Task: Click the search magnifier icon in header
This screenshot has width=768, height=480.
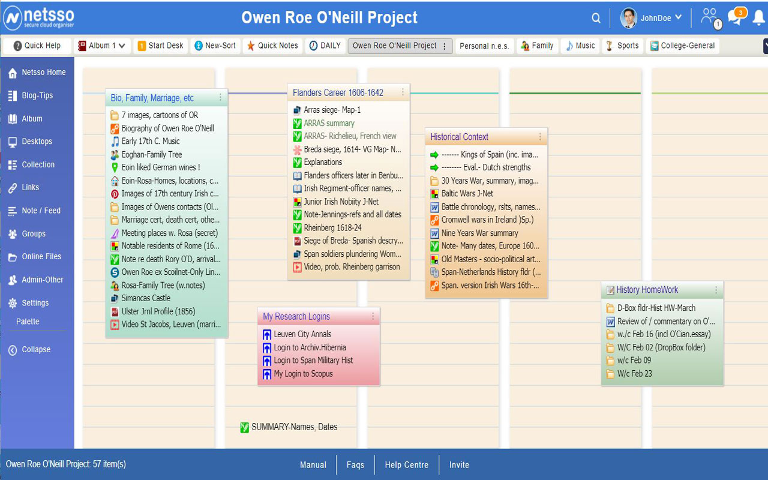Action: point(596,18)
